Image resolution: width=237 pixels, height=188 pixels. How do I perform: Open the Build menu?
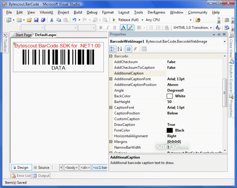tap(78, 12)
